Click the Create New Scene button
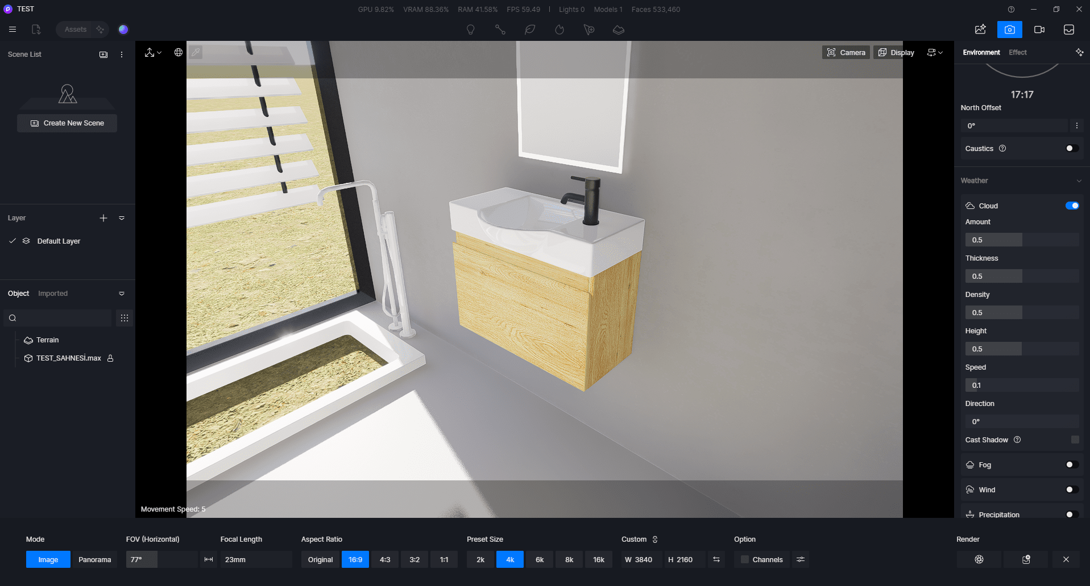1090x586 pixels. pyautogui.click(x=67, y=123)
